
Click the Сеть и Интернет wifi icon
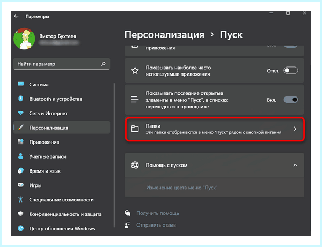point(20,113)
